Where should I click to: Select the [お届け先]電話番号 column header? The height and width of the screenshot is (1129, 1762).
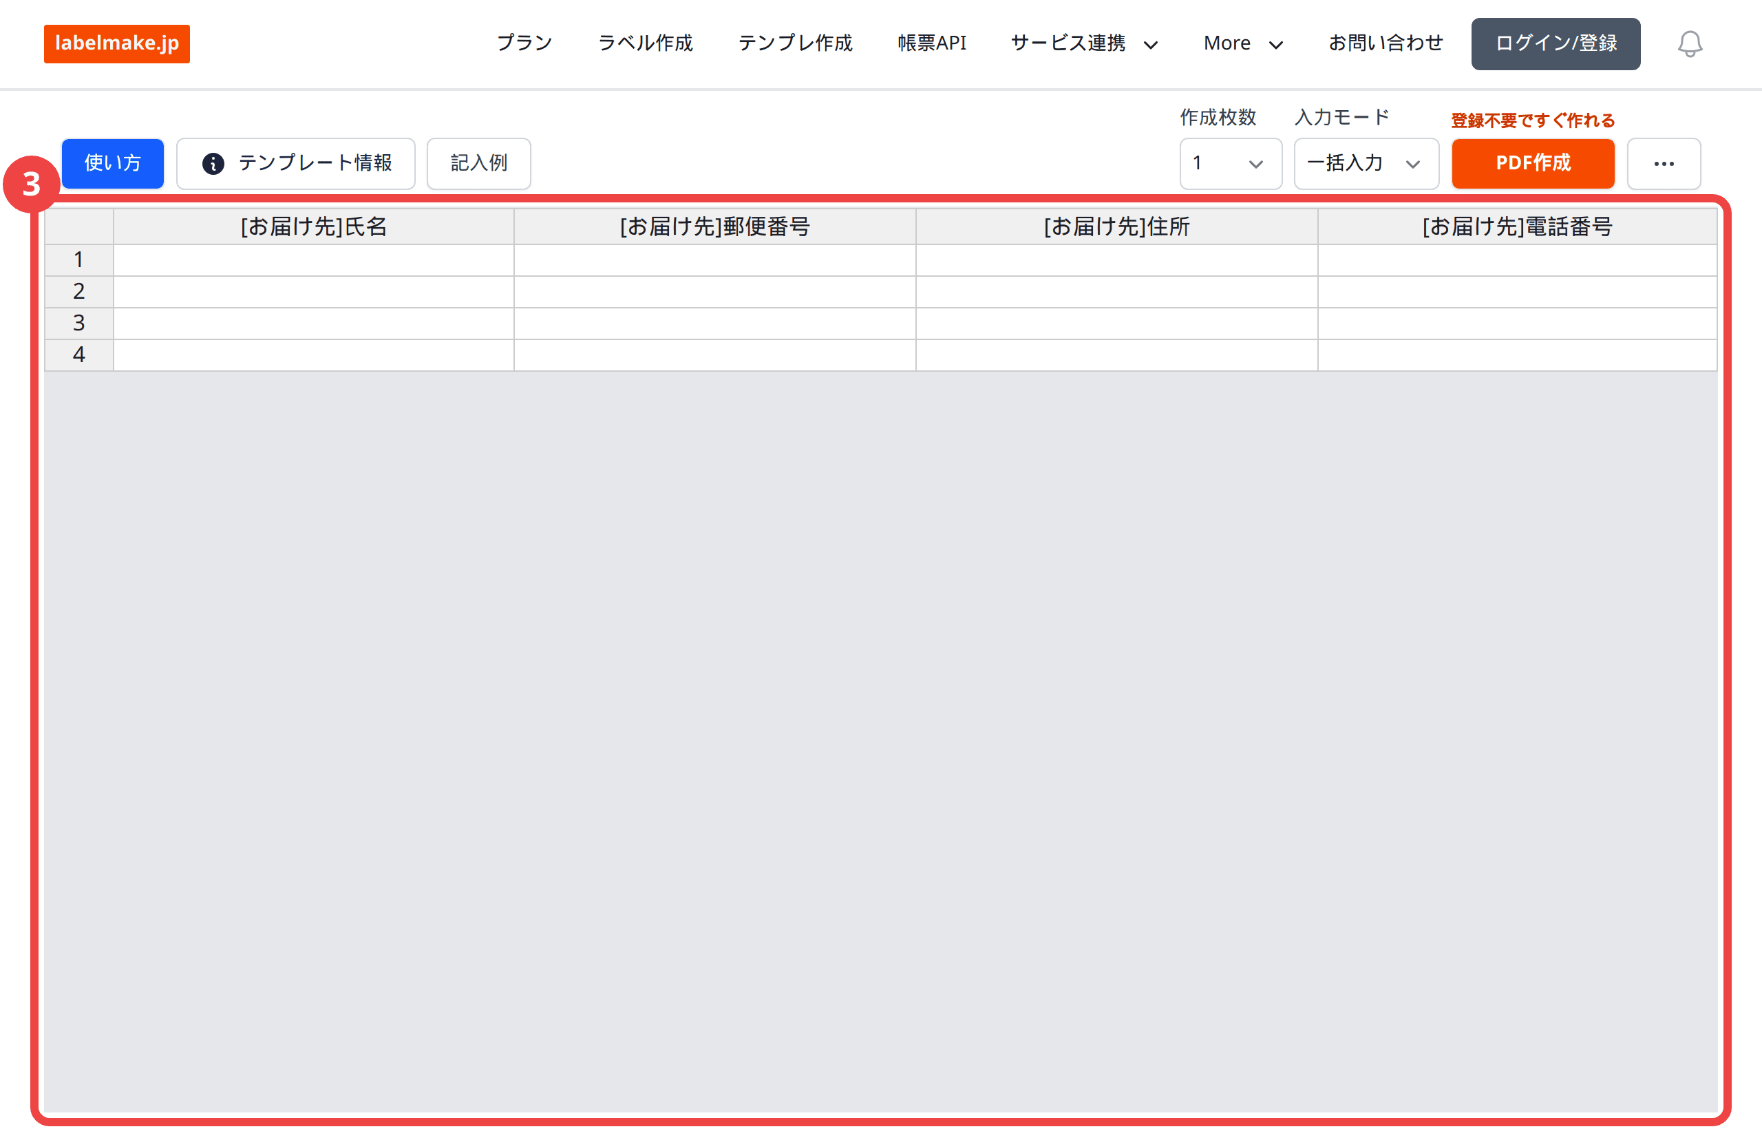[1517, 226]
